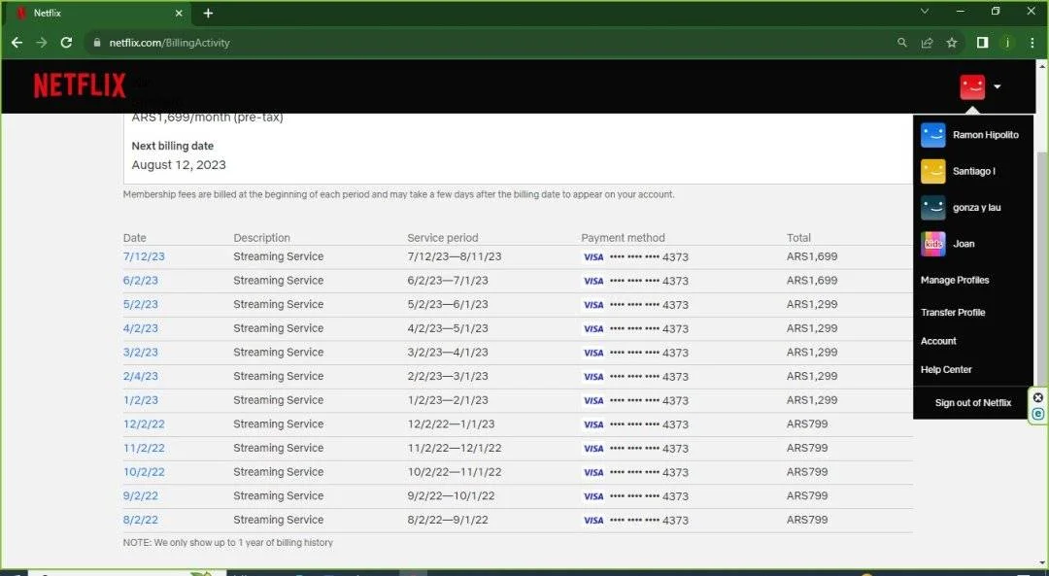Select Manage Profiles in the menu
This screenshot has height=576, width=1049.
pyautogui.click(x=955, y=280)
